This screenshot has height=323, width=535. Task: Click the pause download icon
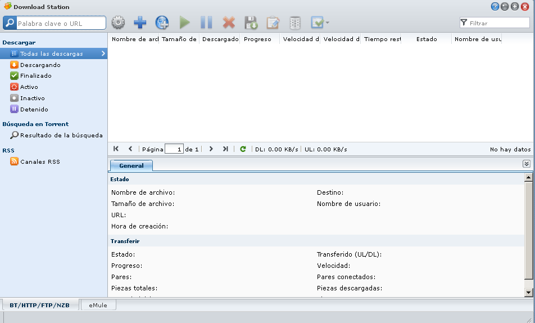206,23
